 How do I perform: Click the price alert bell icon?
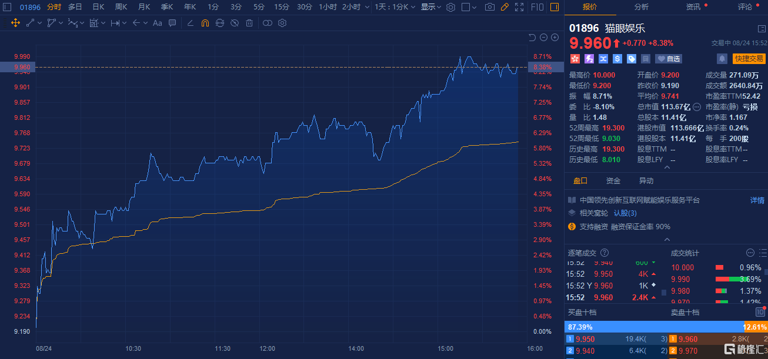pyautogui.click(x=722, y=59)
